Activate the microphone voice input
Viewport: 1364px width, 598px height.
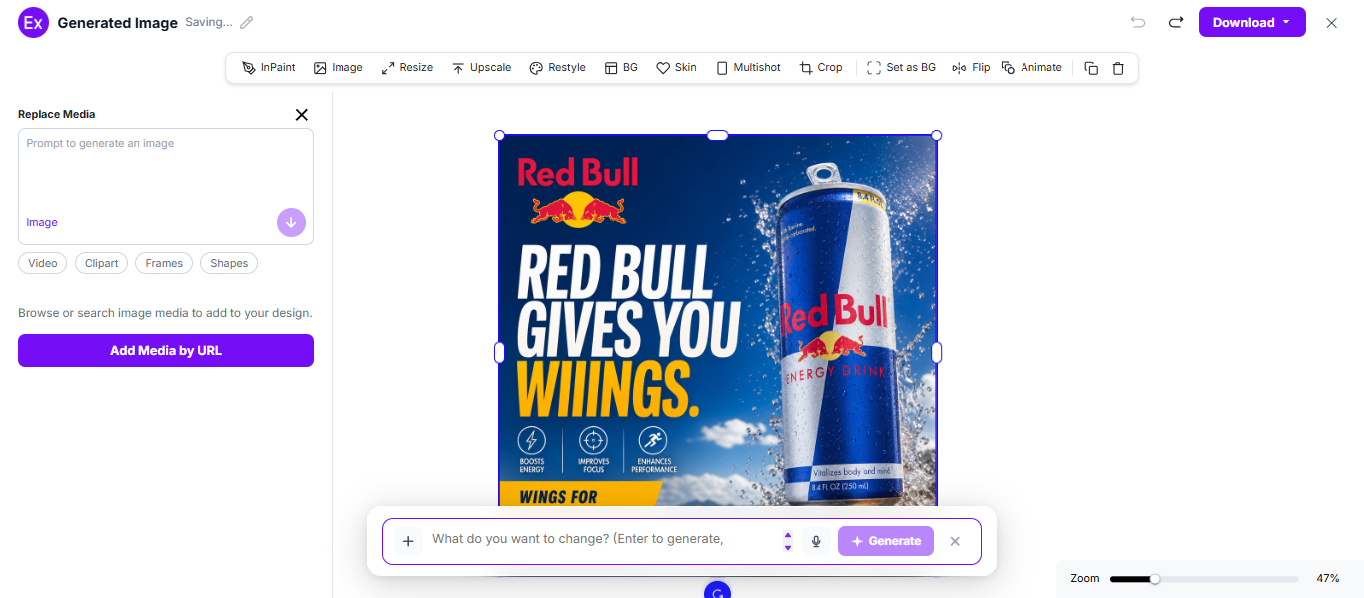click(816, 541)
